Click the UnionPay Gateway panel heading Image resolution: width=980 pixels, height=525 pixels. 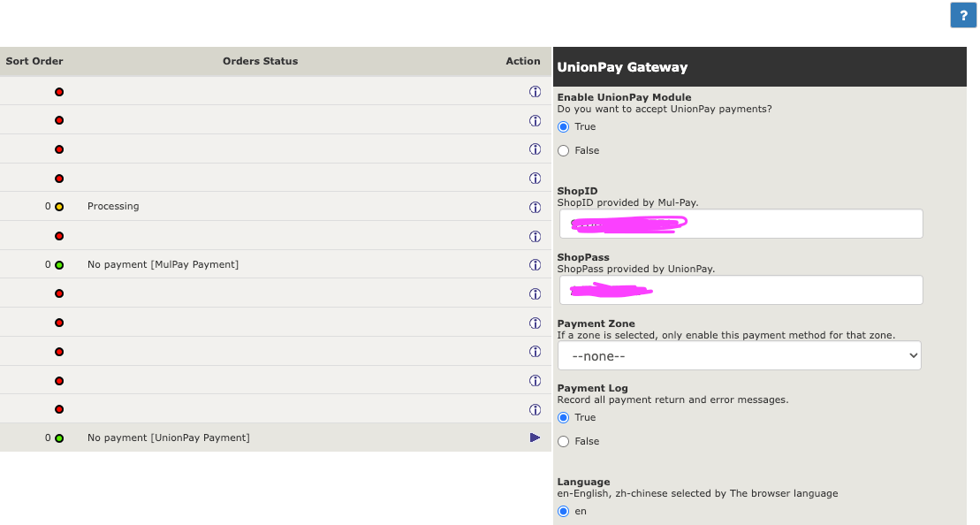click(622, 67)
